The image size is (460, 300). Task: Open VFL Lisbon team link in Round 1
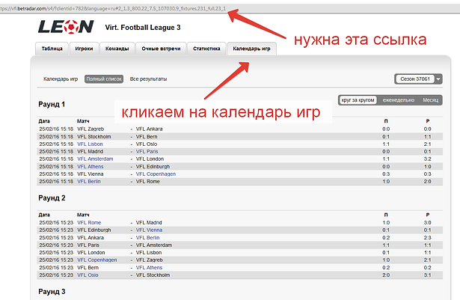point(90,144)
